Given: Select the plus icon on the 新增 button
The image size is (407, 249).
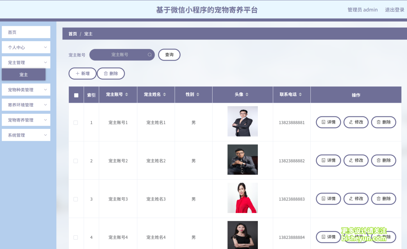Looking at the screenshot, I should (x=77, y=73).
